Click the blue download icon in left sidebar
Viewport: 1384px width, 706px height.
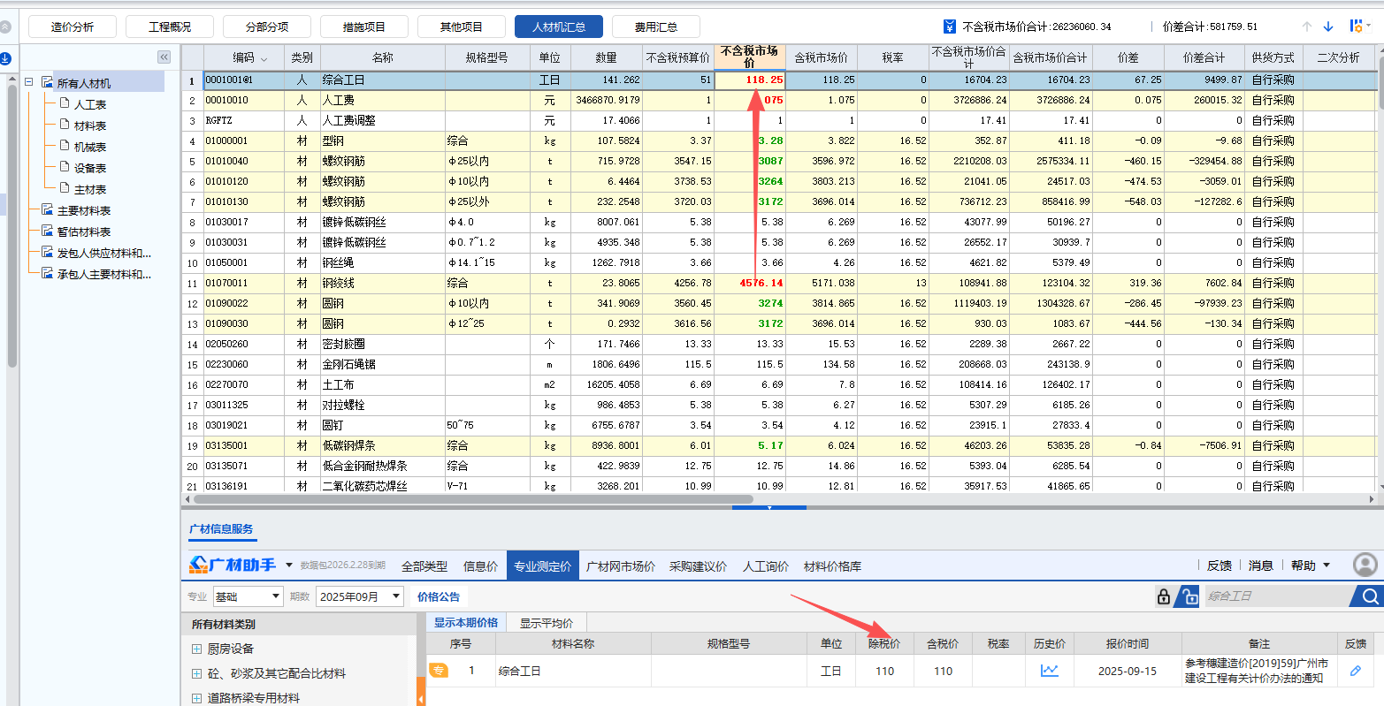[x=7, y=58]
